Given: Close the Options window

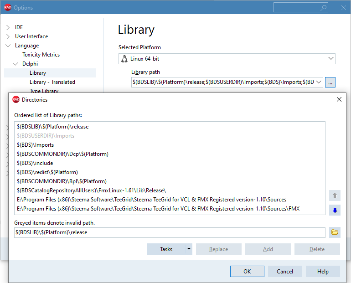Looking at the screenshot, I should point(344,8).
